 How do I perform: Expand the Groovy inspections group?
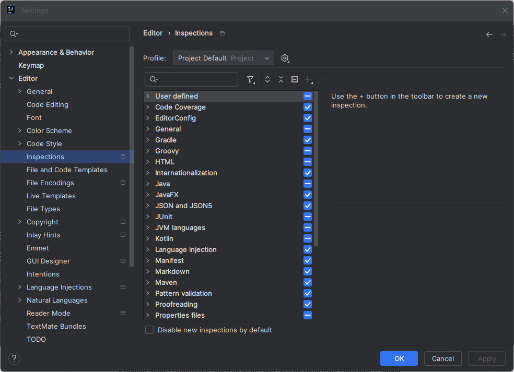coord(148,151)
